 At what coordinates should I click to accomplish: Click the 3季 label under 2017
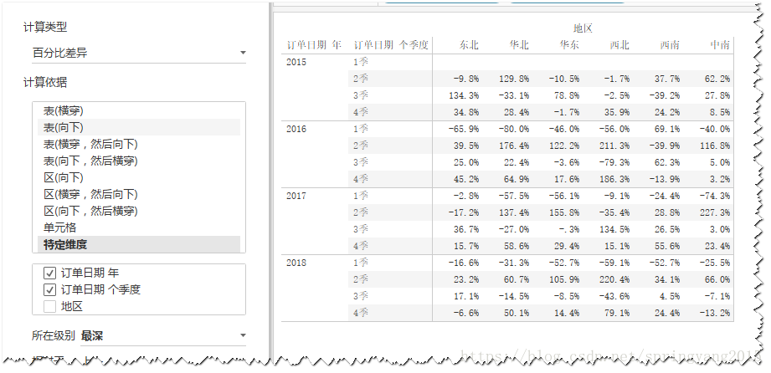361,229
